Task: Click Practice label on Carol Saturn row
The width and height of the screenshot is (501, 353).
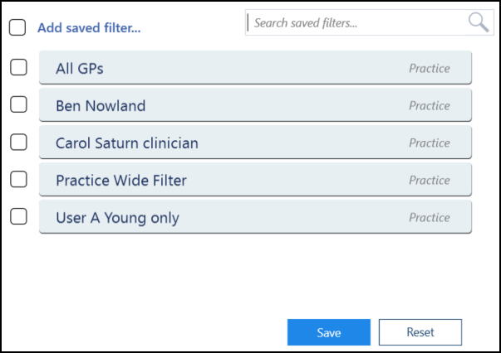Action: (430, 143)
